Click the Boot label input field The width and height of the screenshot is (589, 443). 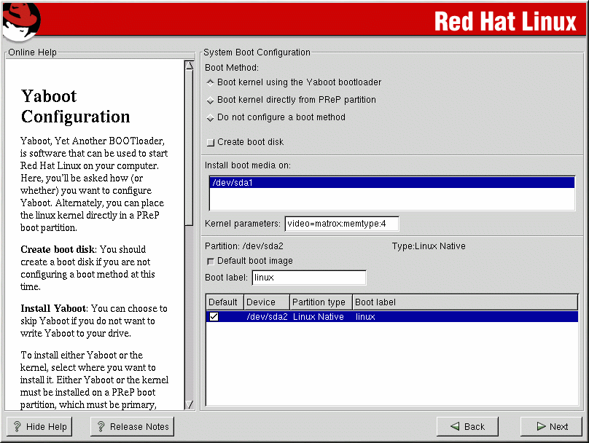point(308,278)
